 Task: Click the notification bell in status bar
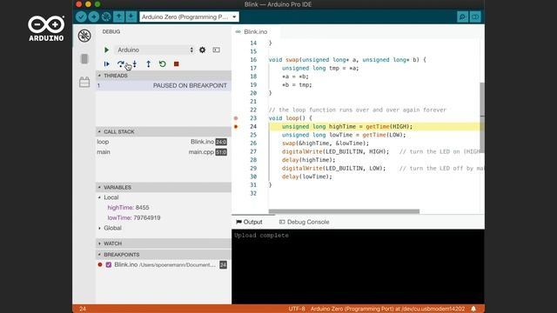(473, 309)
